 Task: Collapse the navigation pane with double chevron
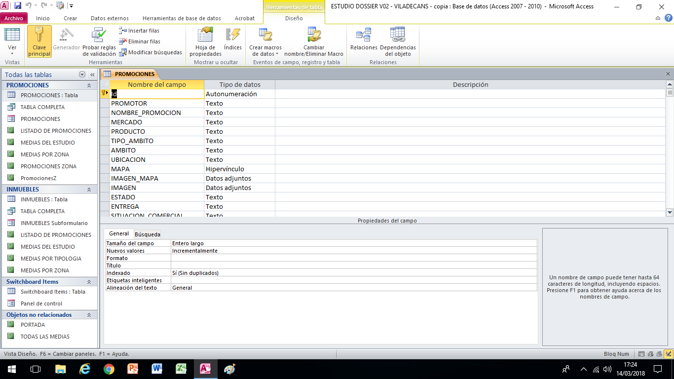(92, 75)
